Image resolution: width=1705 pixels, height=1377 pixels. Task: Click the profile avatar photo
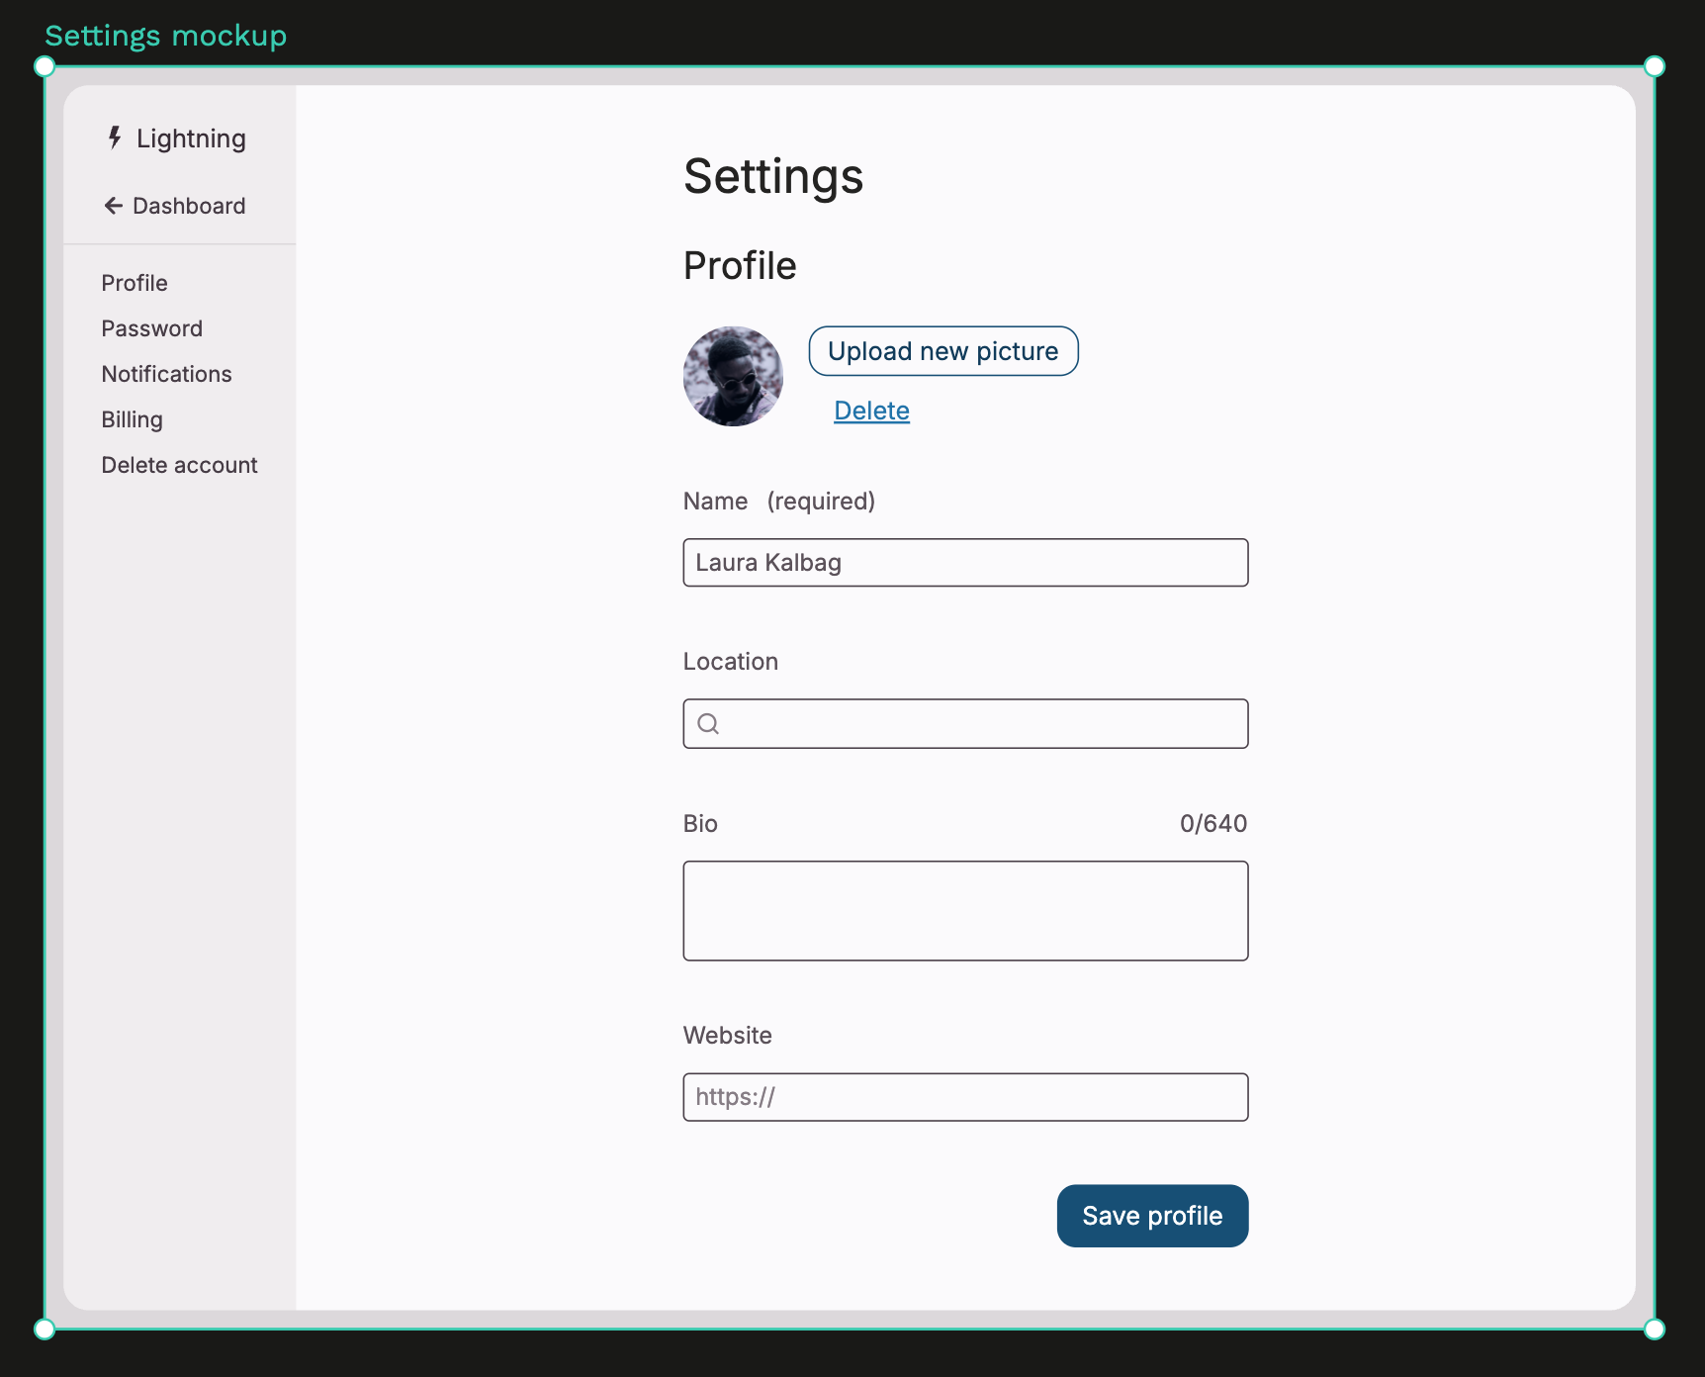pyautogui.click(x=733, y=377)
